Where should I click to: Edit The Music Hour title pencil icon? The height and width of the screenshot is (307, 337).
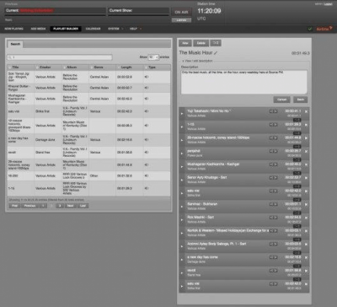216,53
